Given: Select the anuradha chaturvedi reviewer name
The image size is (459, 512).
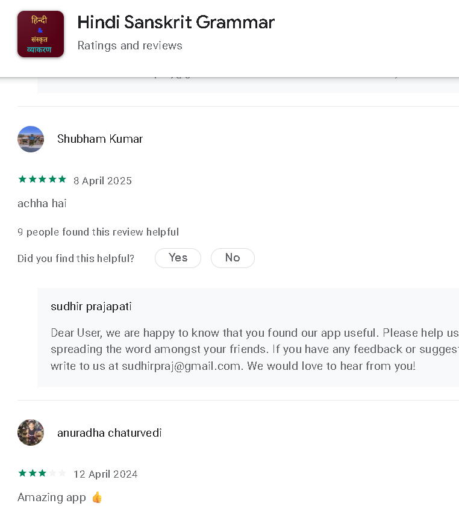Looking at the screenshot, I should 110,433.
